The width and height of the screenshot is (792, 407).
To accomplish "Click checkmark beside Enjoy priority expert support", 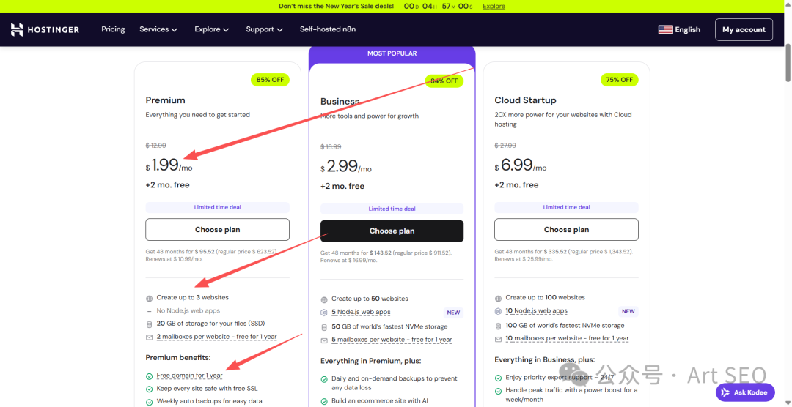I will [x=499, y=378].
